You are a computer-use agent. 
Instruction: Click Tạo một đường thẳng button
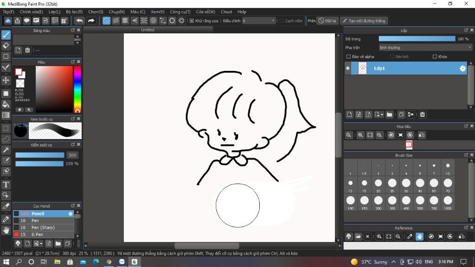tap(364, 20)
